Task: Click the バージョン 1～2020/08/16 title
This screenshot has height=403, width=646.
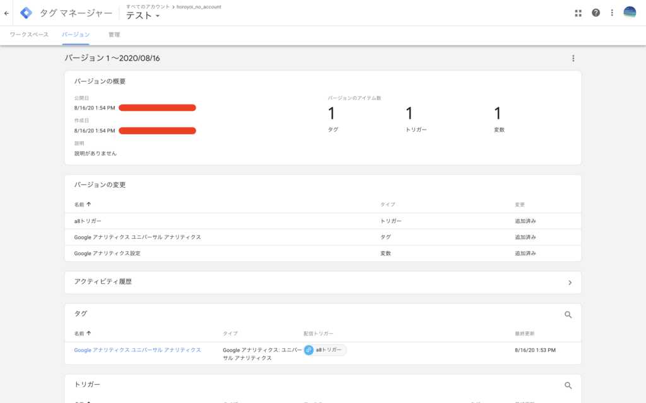Action: (112, 59)
